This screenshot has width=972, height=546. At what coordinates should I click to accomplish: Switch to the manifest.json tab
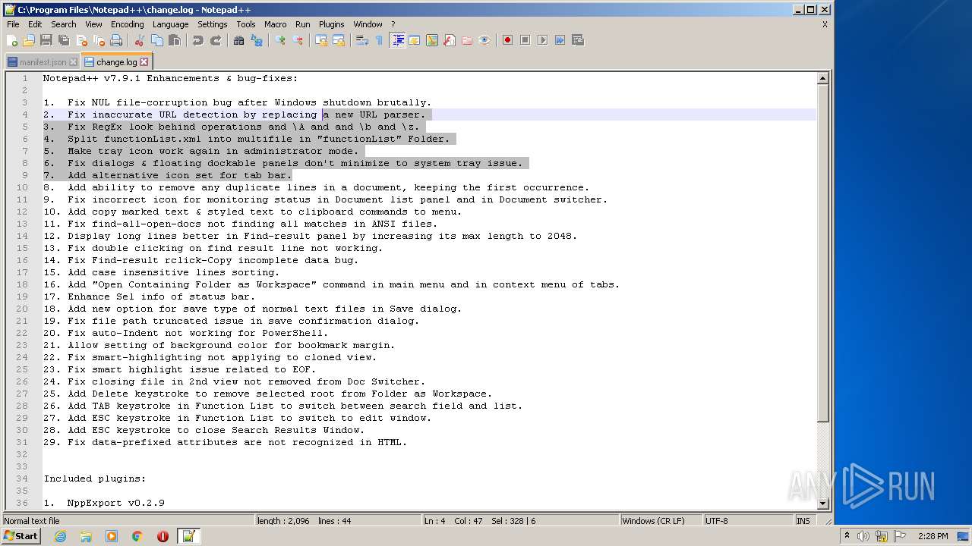(43, 62)
